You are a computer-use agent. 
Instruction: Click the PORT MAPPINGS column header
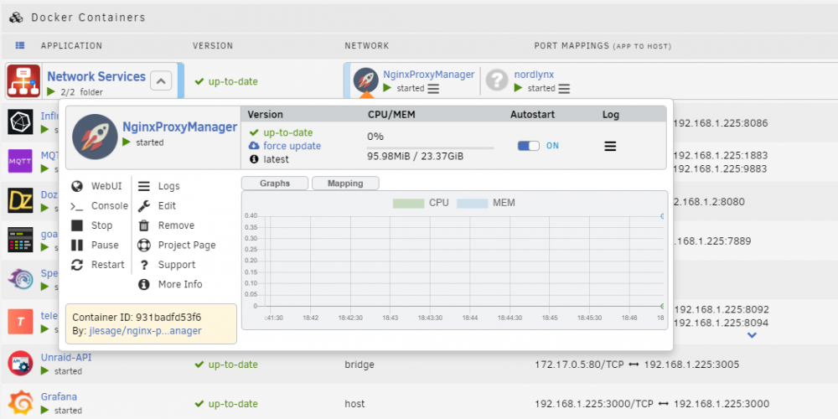click(x=603, y=46)
